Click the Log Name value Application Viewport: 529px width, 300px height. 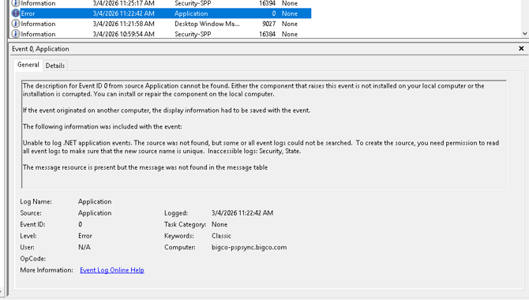(x=95, y=201)
